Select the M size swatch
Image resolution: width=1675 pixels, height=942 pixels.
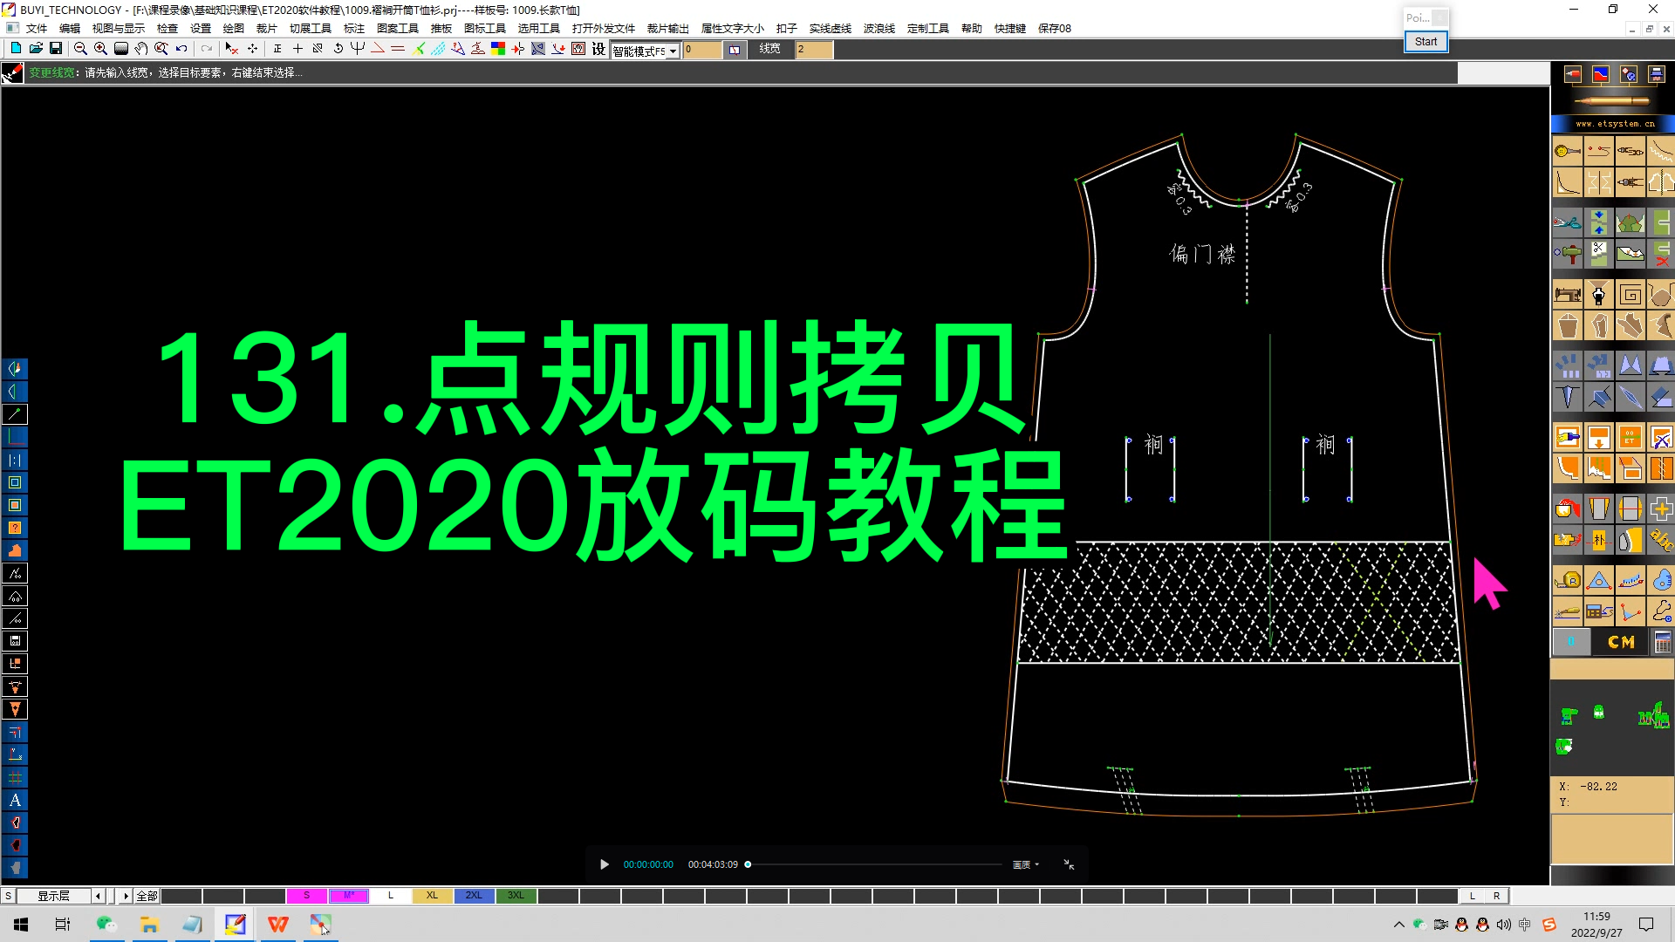click(349, 896)
